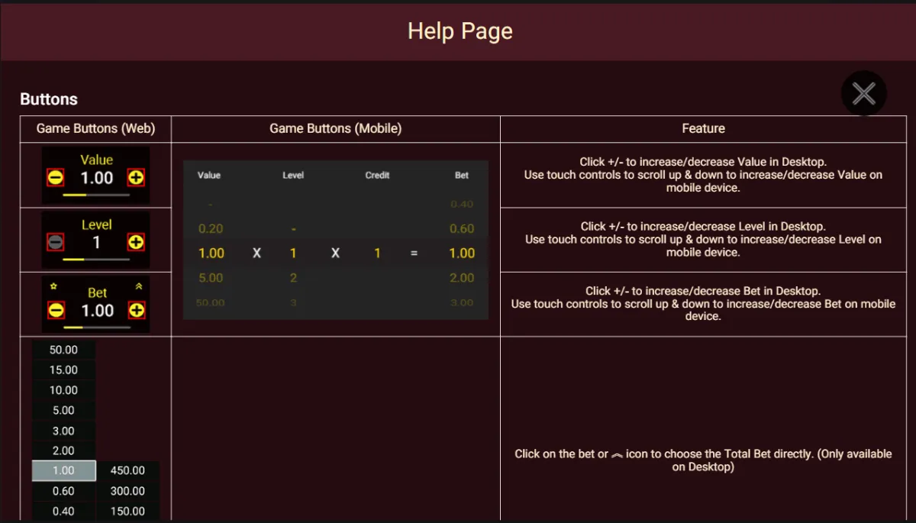
Task: Close the Help Page with the X button
Action: tap(863, 94)
